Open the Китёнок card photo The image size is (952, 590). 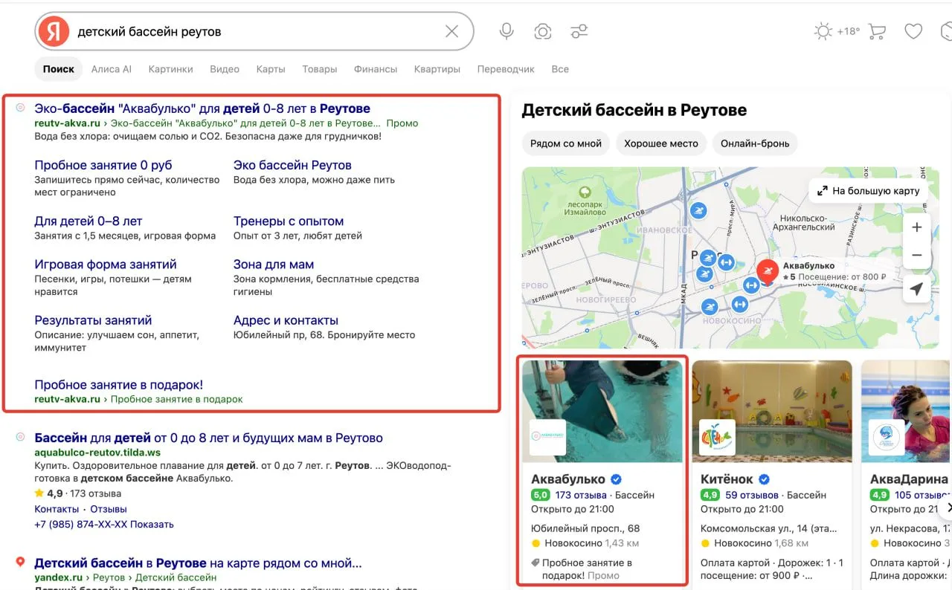[x=772, y=412]
